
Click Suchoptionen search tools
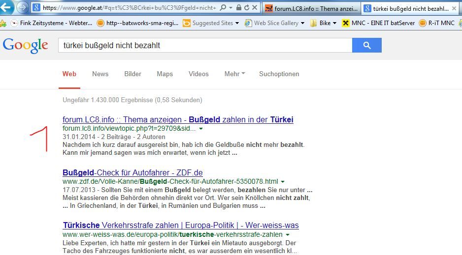pos(279,74)
